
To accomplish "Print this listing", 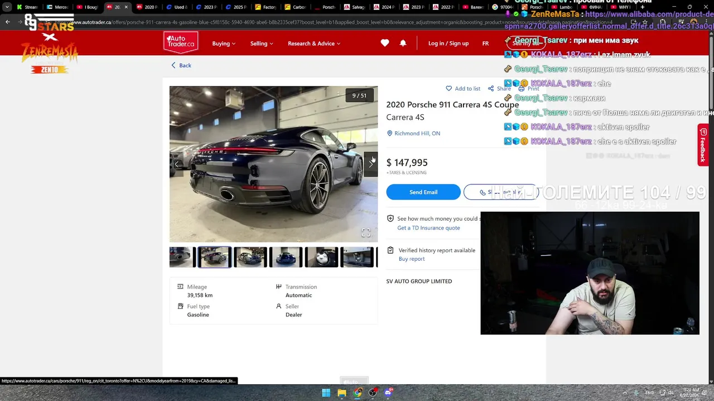I will (529, 89).
